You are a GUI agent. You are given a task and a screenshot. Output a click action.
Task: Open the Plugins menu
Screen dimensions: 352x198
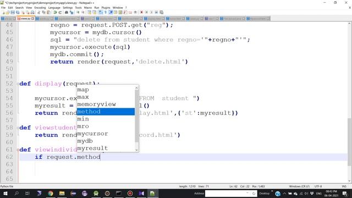[x=106, y=8]
